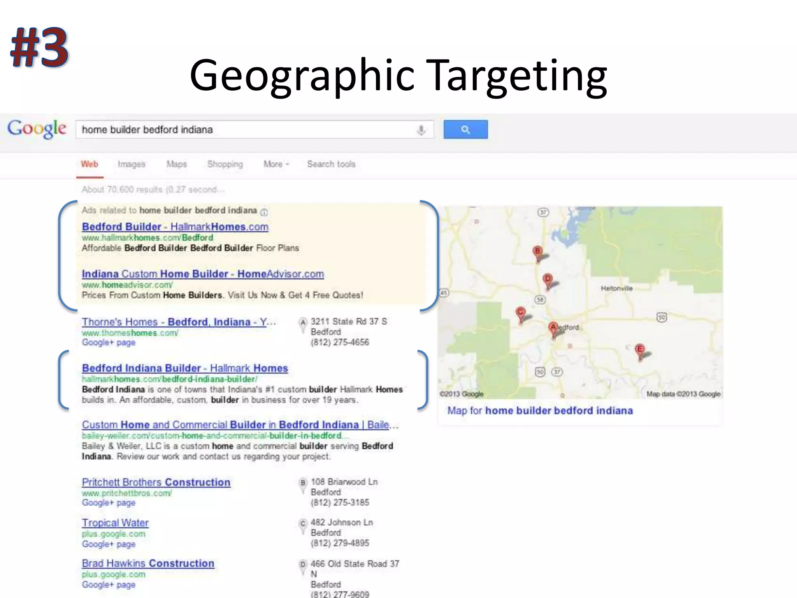Open Indiana Custom Home Builder - HomeAdvisor.com ad
The image size is (797, 598).
tap(203, 274)
